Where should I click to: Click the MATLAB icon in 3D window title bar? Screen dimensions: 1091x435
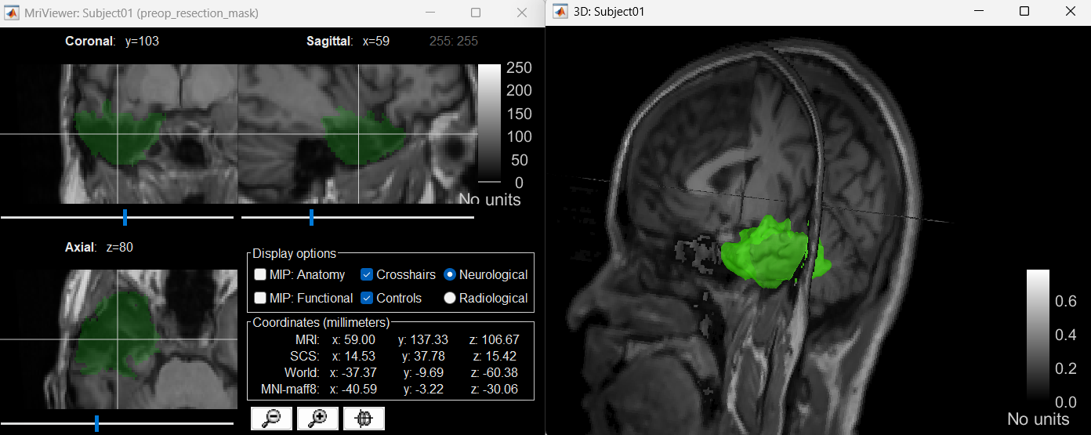[x=560, y=12]
